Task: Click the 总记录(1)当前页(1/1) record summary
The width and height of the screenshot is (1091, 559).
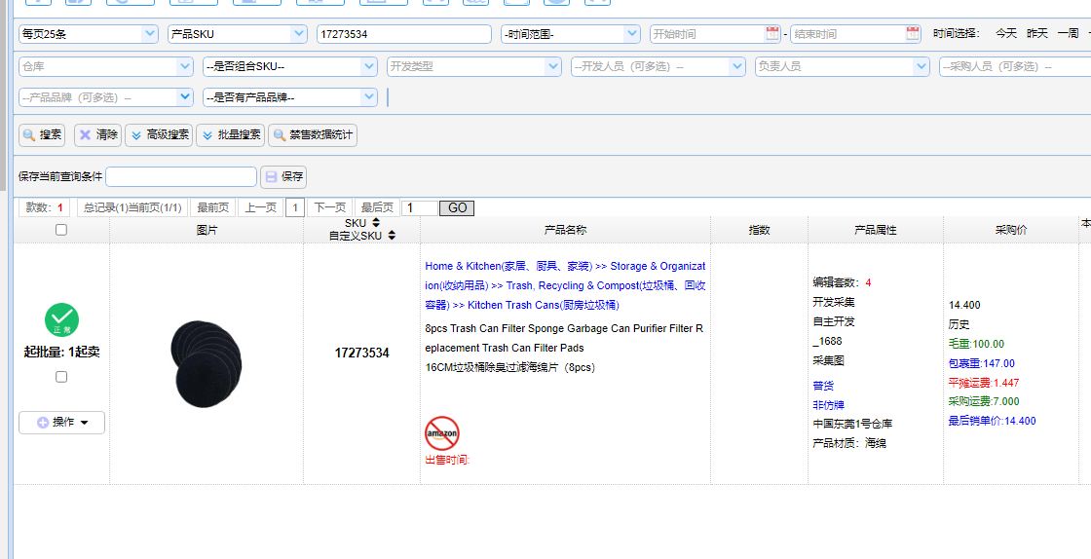Action: [132, 207]
